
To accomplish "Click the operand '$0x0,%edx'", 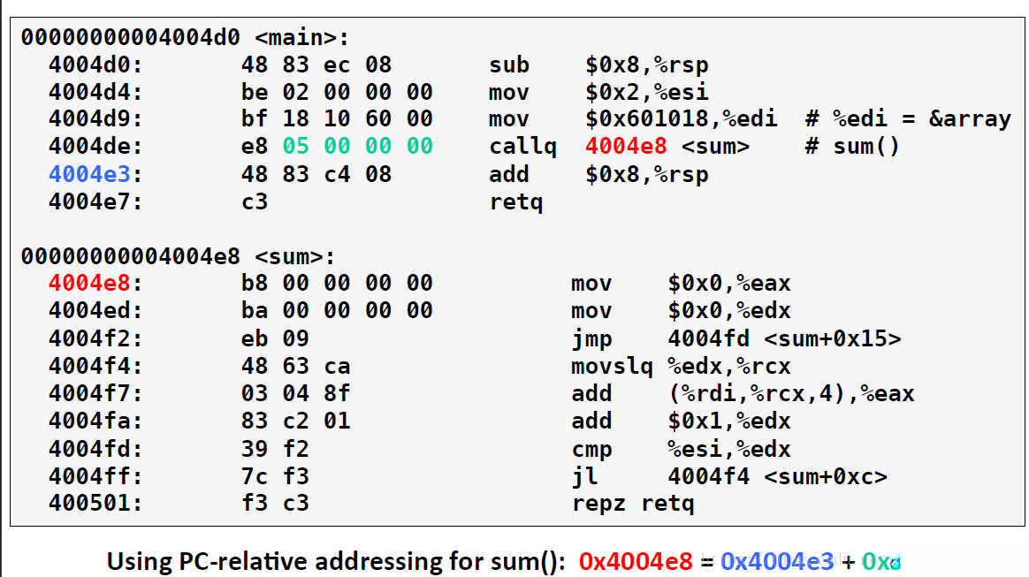I will tap(729, 311).
